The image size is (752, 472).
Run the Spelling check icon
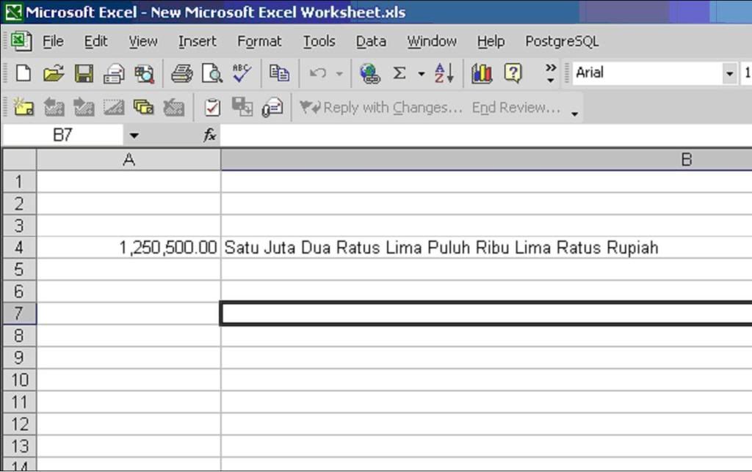pos(242,73)
